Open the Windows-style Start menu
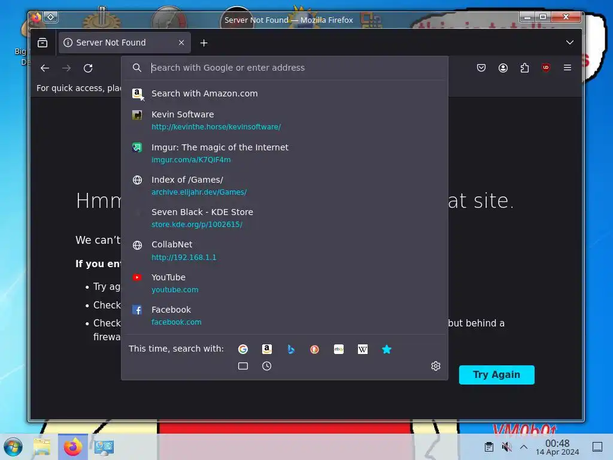The image size is (613, 460). (x=13, y=447)
